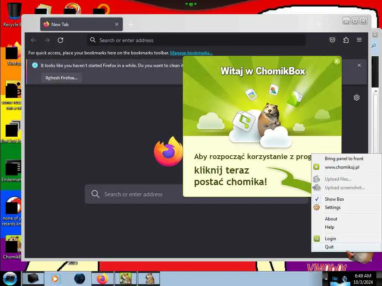382x286 pixels.
Task: Open a new tab with the plus button
Action: click(x=131, y=25)
